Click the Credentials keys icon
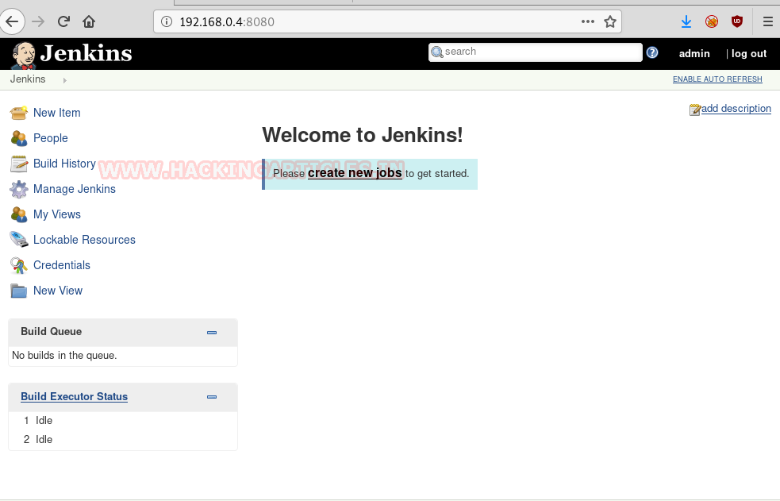 [19, 265]
